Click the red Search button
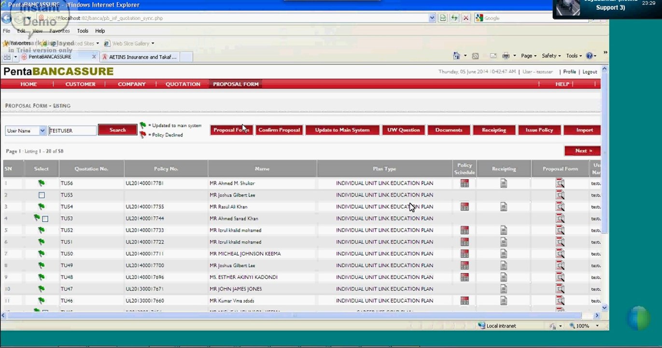The width and height of the screenshot is (662, 348). point(117,130)
